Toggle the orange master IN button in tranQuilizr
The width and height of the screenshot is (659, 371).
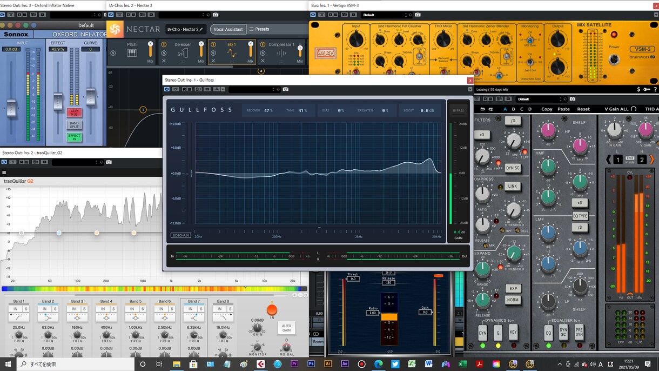tap(272, 310)
